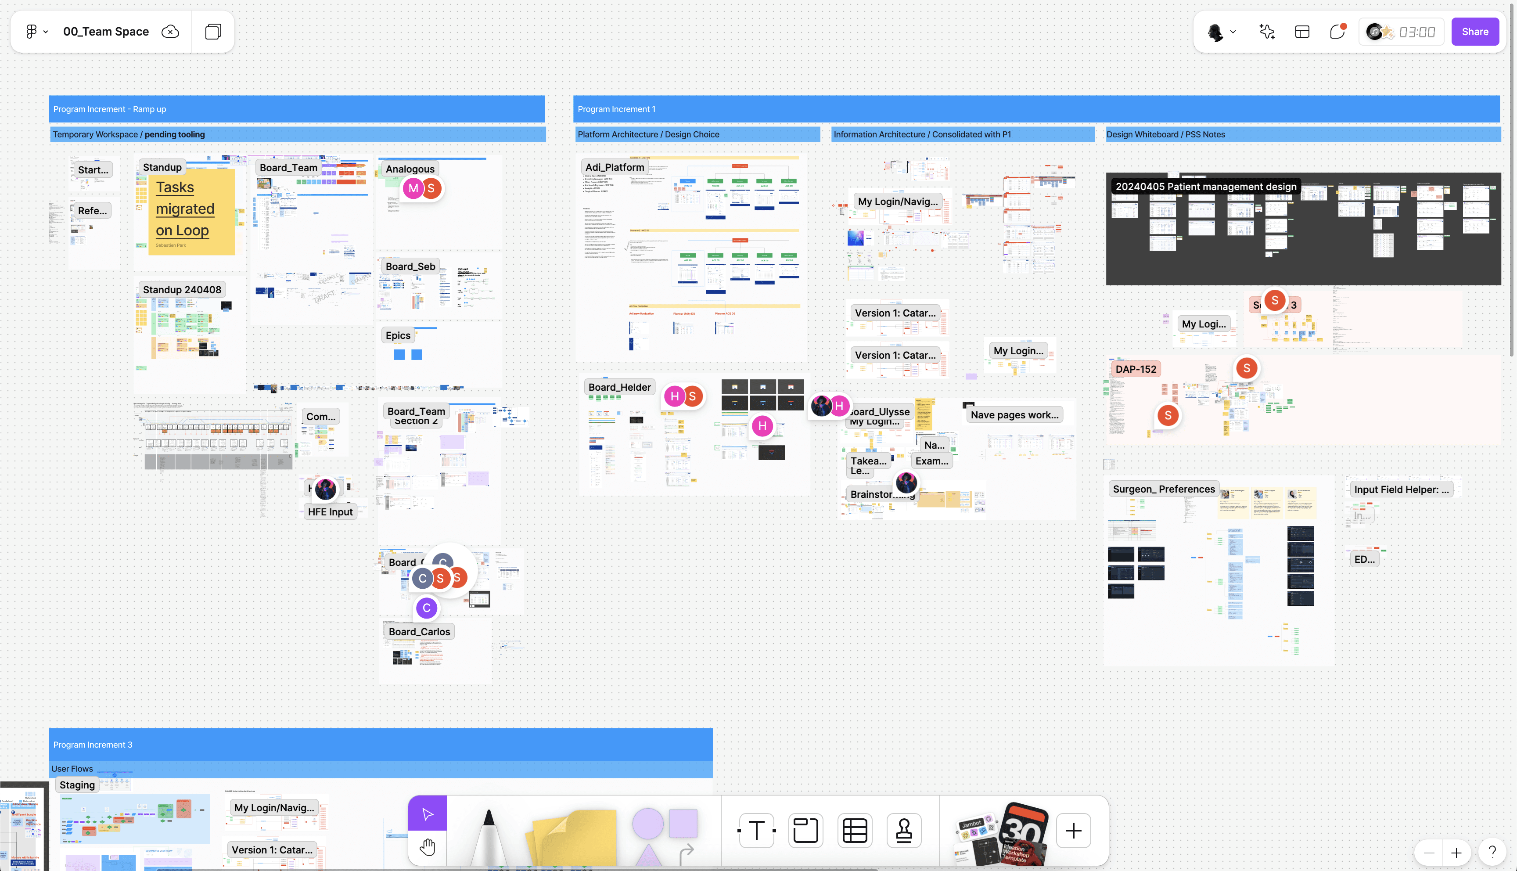Select the Text tool
1517x871 pixels.
756,830
